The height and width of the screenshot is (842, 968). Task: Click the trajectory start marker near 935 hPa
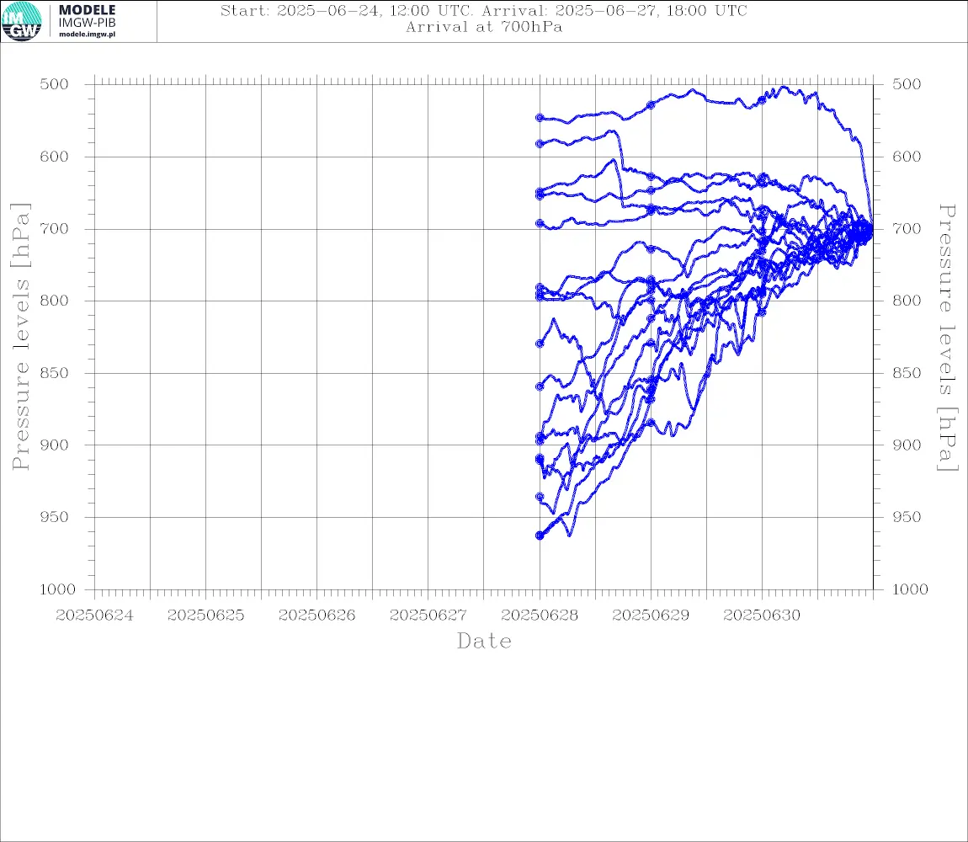[x=540, y=496]
